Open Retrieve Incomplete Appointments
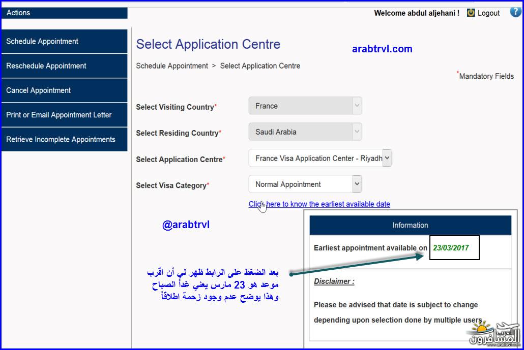524x350 pixels. (x=65, y=140)
